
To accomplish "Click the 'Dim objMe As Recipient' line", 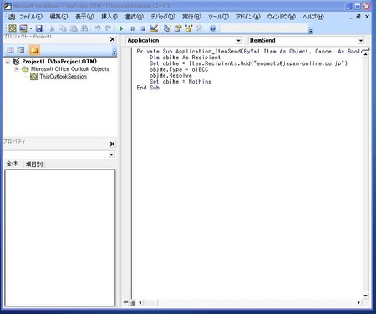I will click(x=185, y=58).
